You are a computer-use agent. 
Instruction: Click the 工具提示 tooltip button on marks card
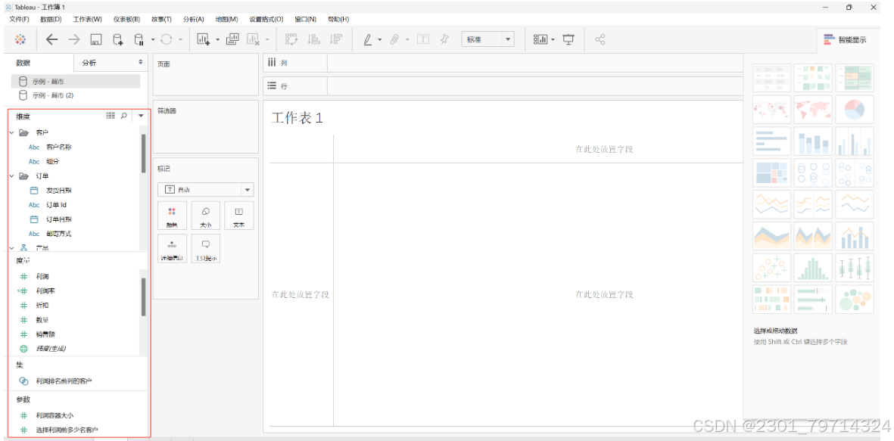click(x=206, y=248)
